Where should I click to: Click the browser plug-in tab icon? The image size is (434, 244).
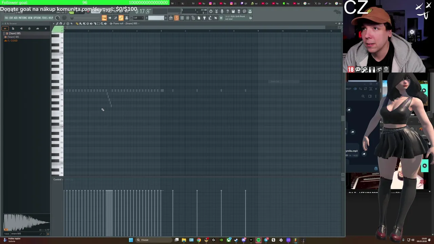click(x=21, y=28)
